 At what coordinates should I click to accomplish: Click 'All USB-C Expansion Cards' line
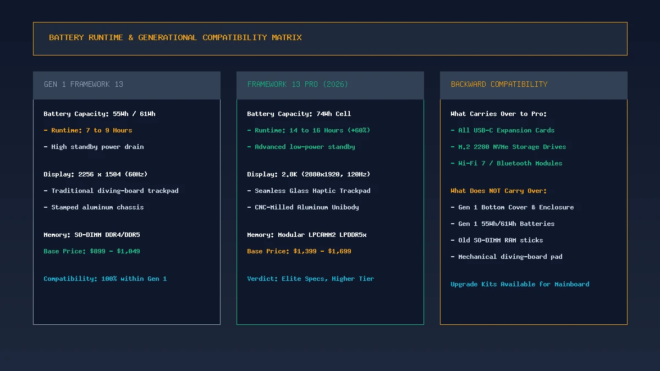tap(503, 130)
